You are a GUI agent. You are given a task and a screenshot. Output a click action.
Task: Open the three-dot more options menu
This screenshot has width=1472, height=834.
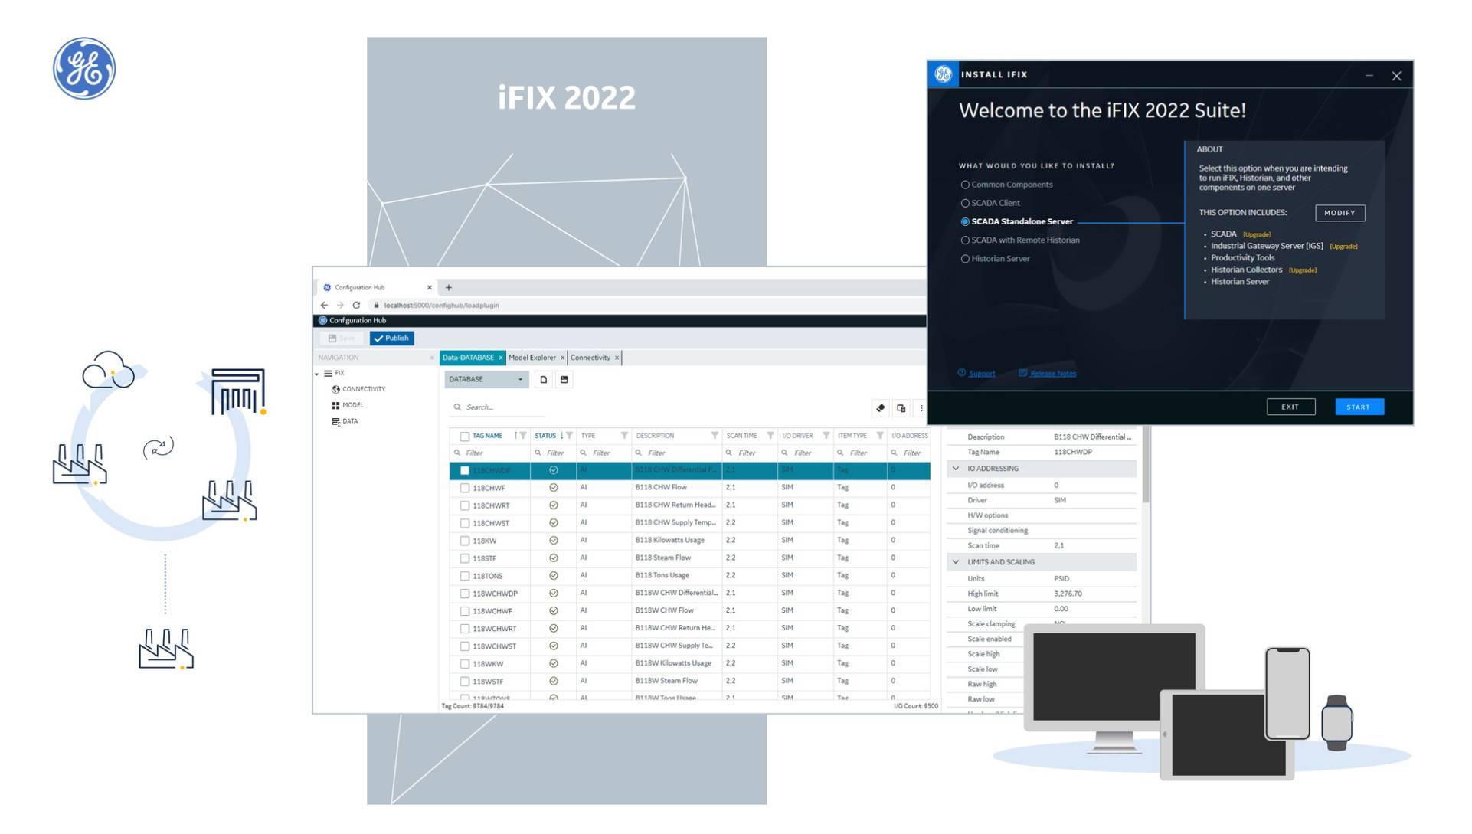(x=921, y=408)
